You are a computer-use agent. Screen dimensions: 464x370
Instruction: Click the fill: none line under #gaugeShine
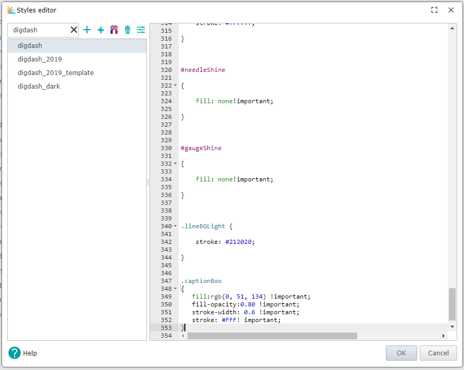tap(234, 179)
